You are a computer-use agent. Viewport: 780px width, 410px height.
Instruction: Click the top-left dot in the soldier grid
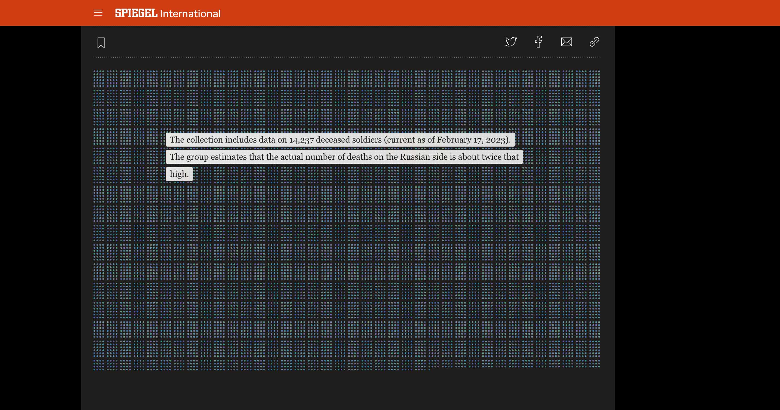tap(94, 72)
